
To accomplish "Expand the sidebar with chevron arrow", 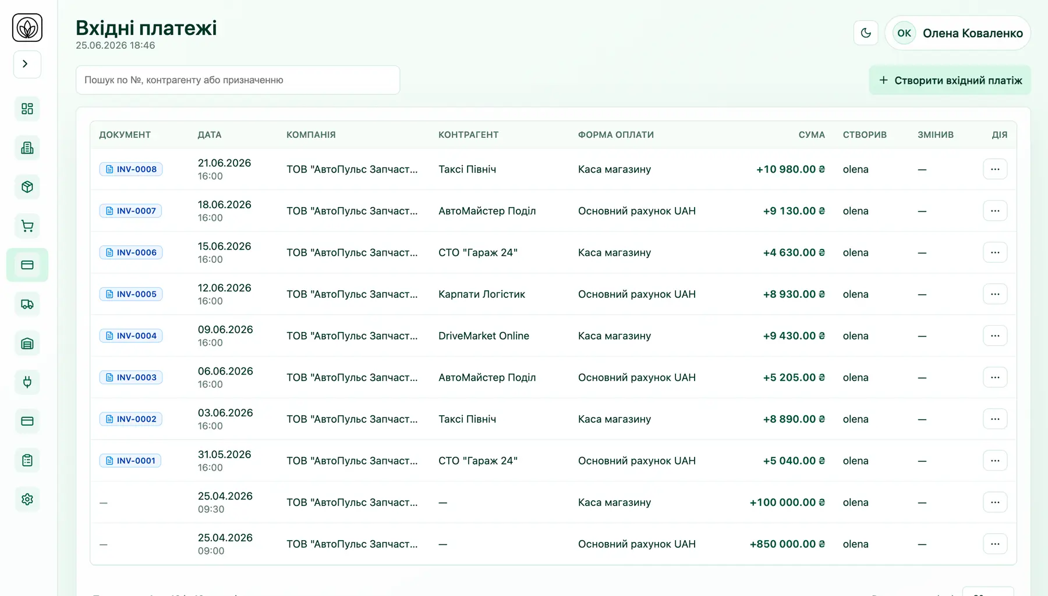I will [27, 64].
